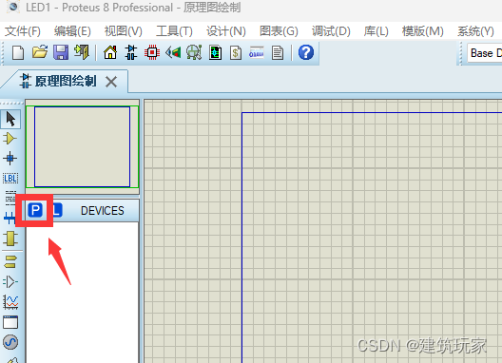Open the 视图(V) menu
This screenshot has height=363, width=502.
coord(124,31)
